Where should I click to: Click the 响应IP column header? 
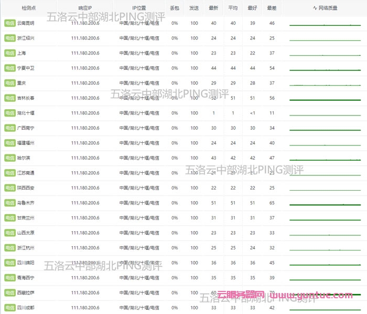tap(85, 8)
